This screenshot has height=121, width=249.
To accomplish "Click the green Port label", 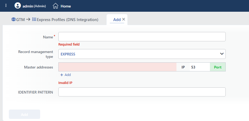I will point(218,67).
